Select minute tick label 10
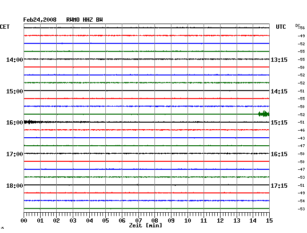 point(188,220)
